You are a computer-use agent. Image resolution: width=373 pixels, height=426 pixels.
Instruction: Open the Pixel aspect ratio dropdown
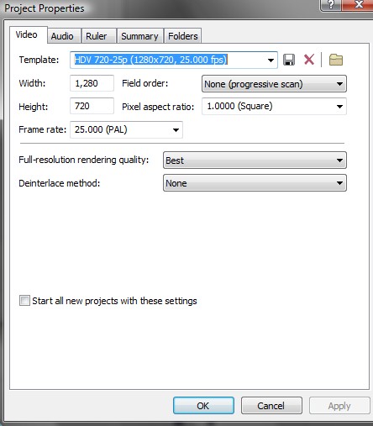pyautogui.click(x=274, y=107)
